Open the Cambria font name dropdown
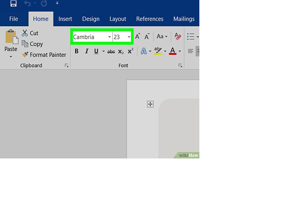299x224 pixels. [109, 37]
